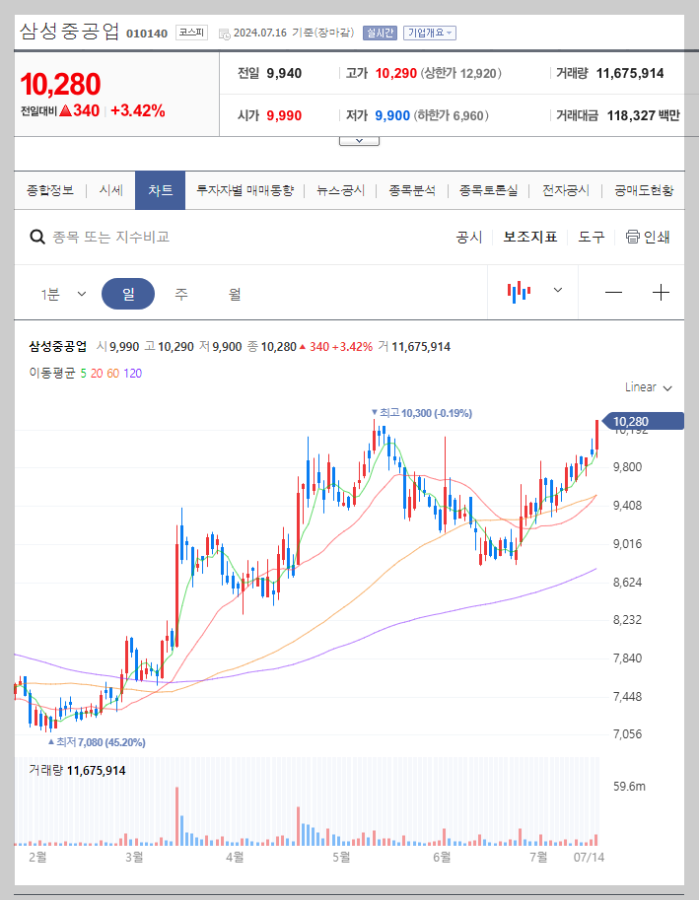Open the 보조지표 indicators menu

[x=530, y=237]
